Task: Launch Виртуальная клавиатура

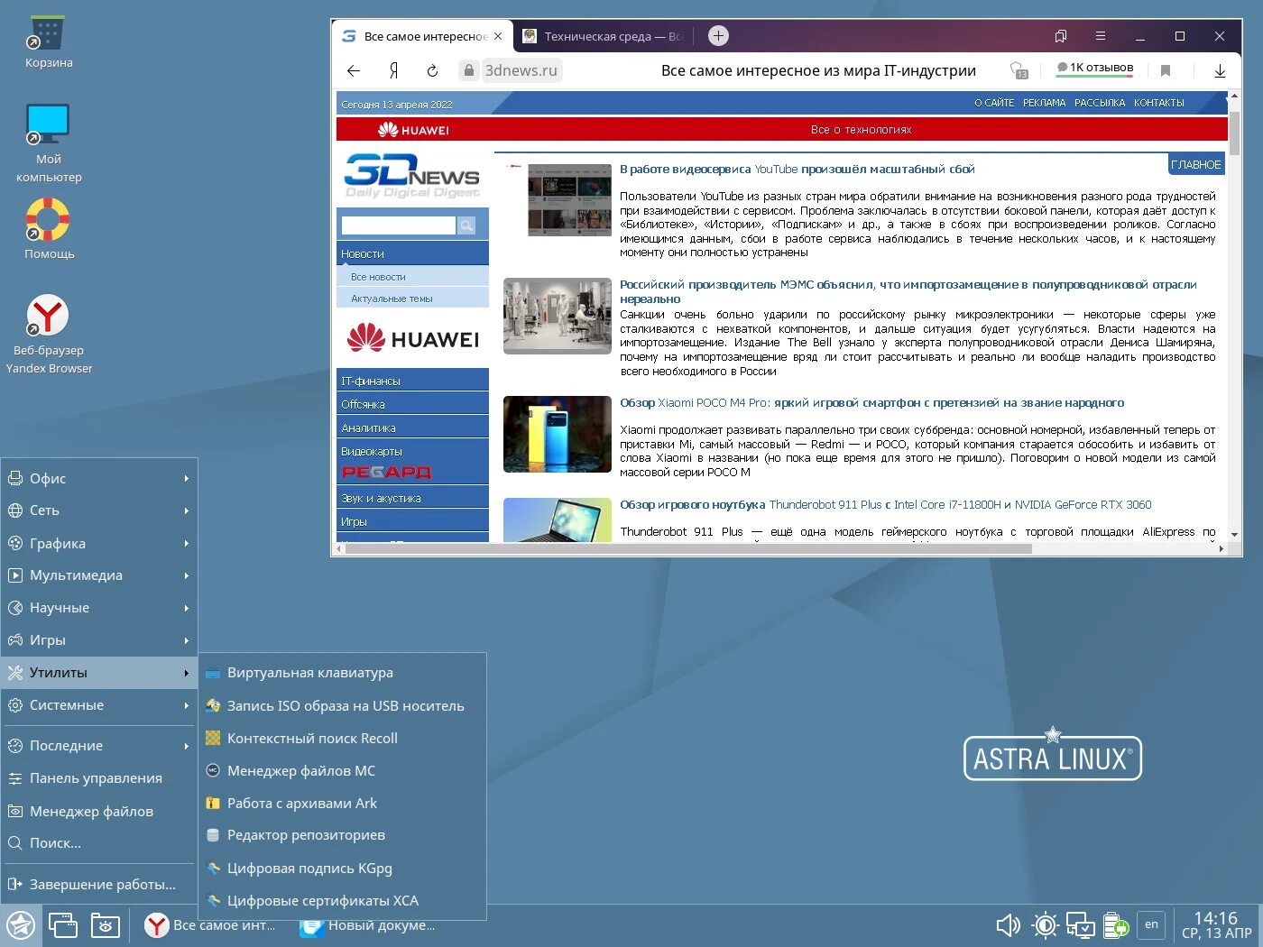Action: tap(343, 673)
